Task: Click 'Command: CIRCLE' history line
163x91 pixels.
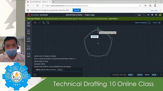Action: (x=40, y=64)
